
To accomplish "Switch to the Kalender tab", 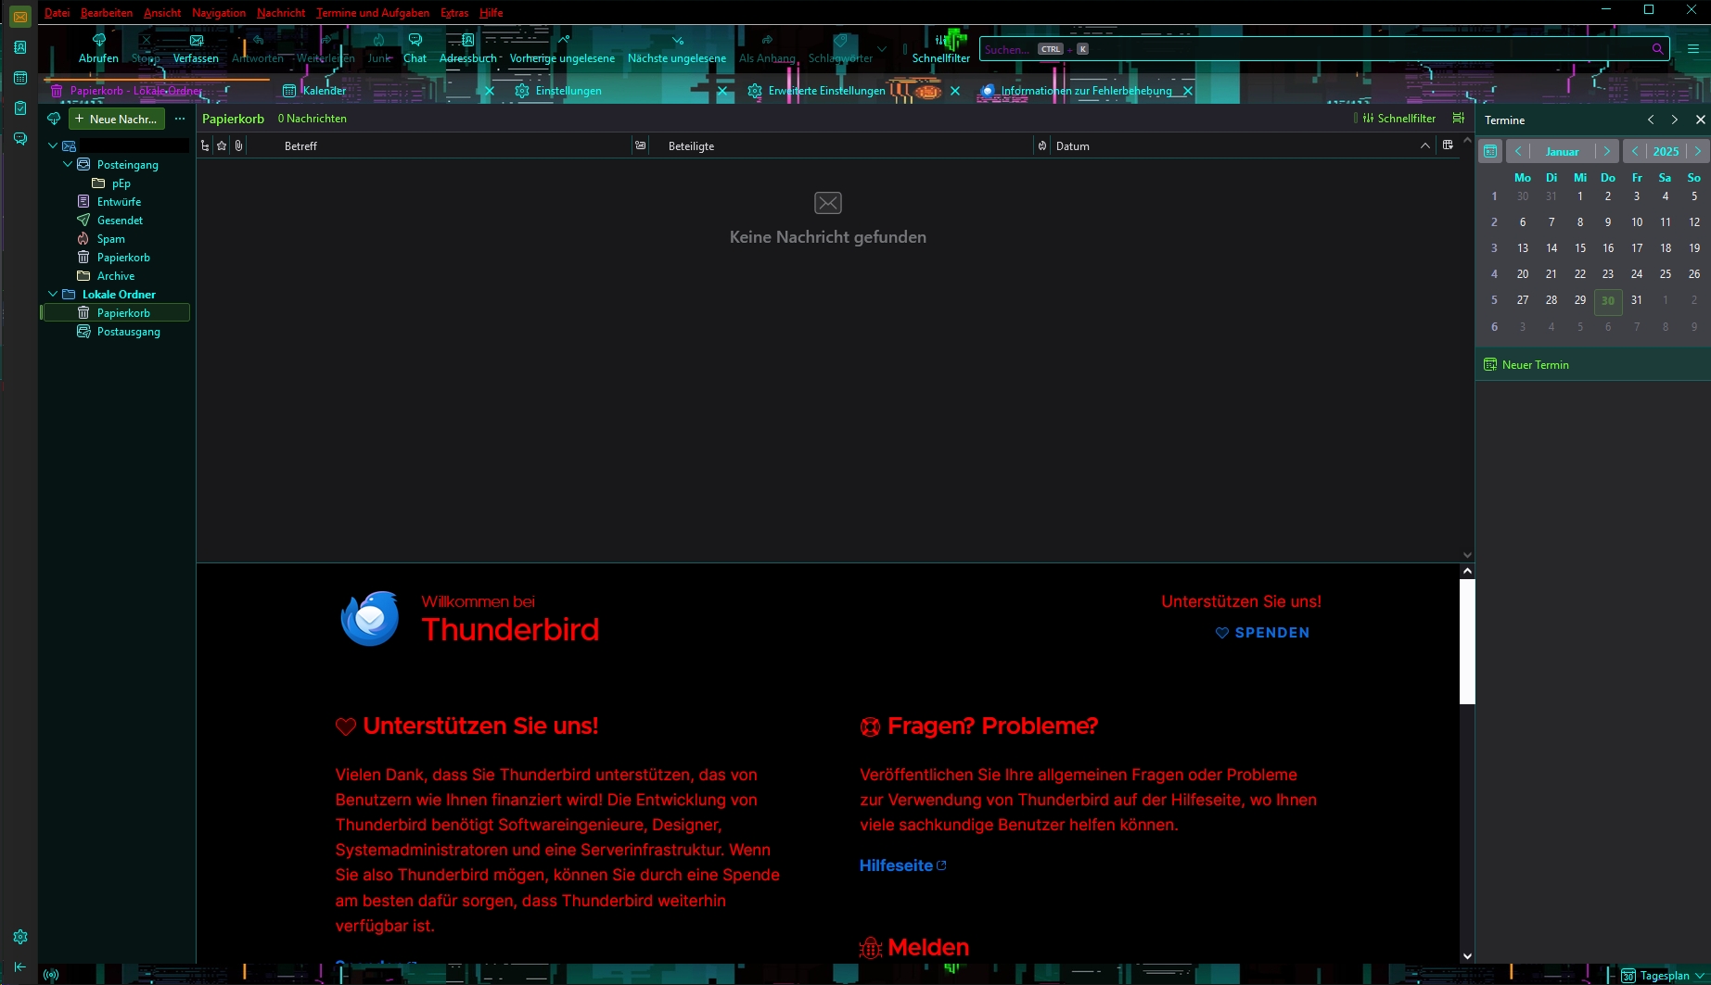I will (x=389, y=91).
